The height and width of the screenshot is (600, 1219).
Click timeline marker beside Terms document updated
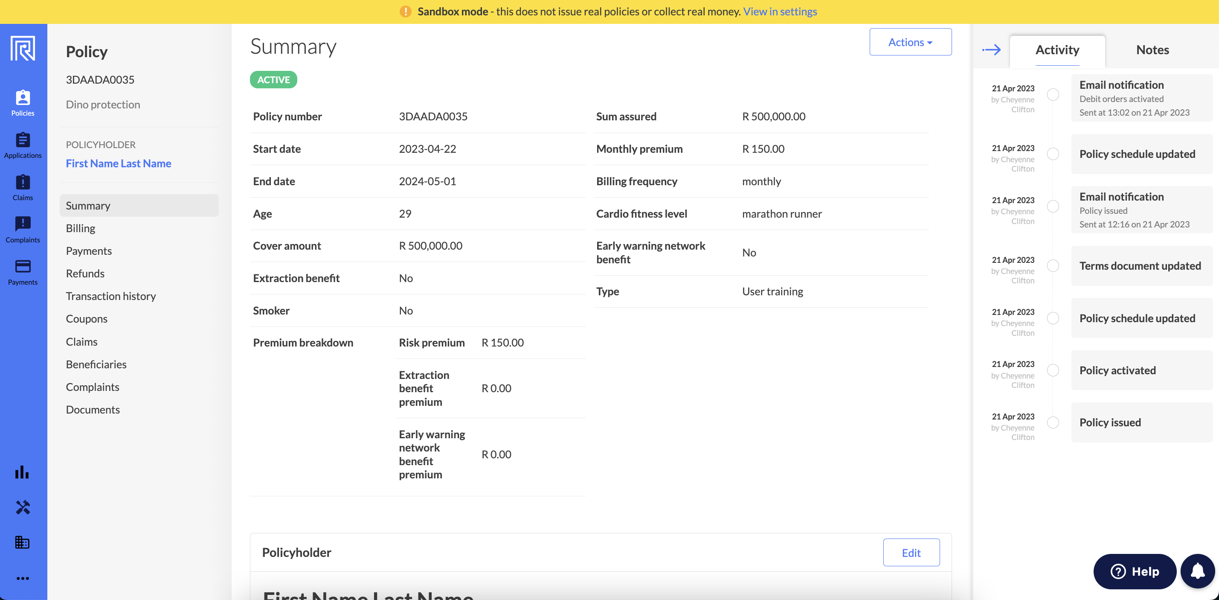pyautogui.click(x=1053, y=266)
